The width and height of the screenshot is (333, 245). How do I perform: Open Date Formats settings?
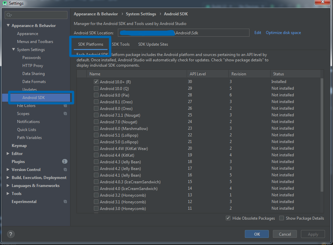34,82
